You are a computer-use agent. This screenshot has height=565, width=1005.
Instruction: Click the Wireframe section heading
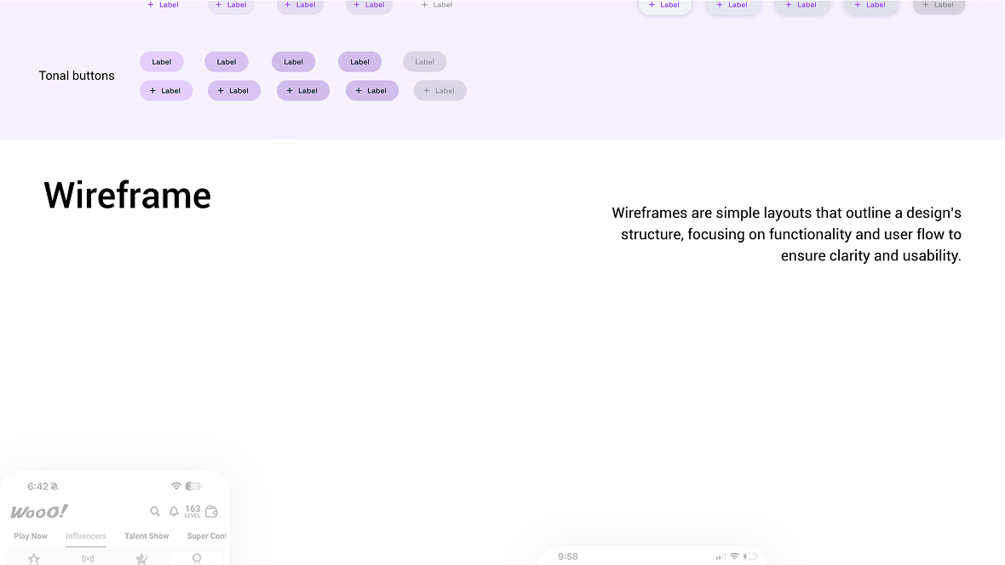pos(128,196)
